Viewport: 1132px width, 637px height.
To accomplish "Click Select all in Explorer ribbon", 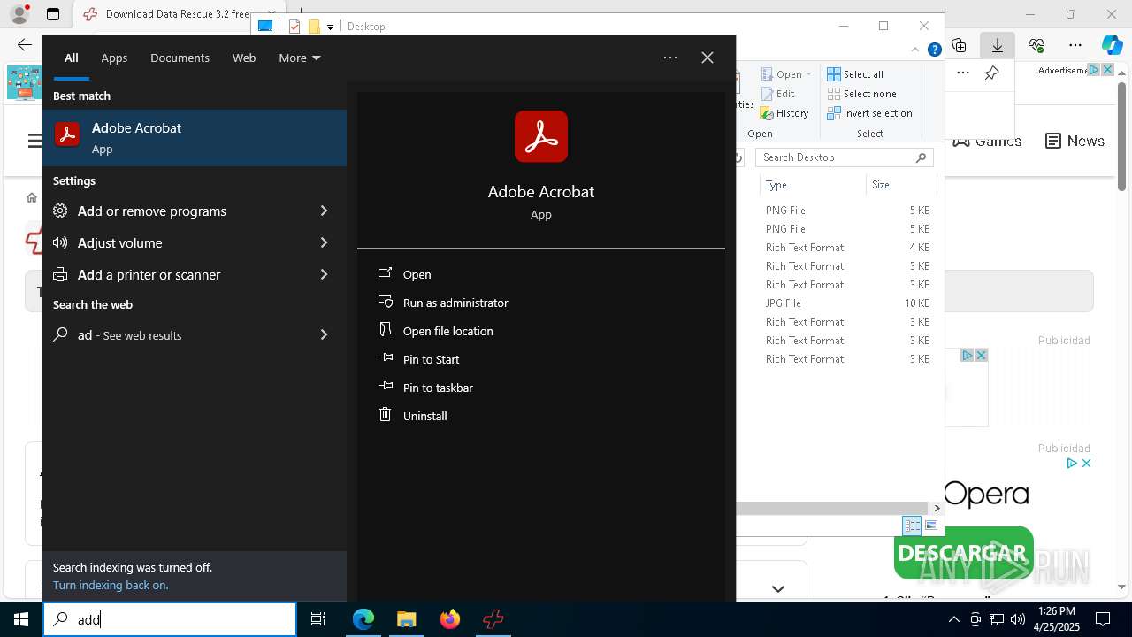I will (x=855, y=74).
